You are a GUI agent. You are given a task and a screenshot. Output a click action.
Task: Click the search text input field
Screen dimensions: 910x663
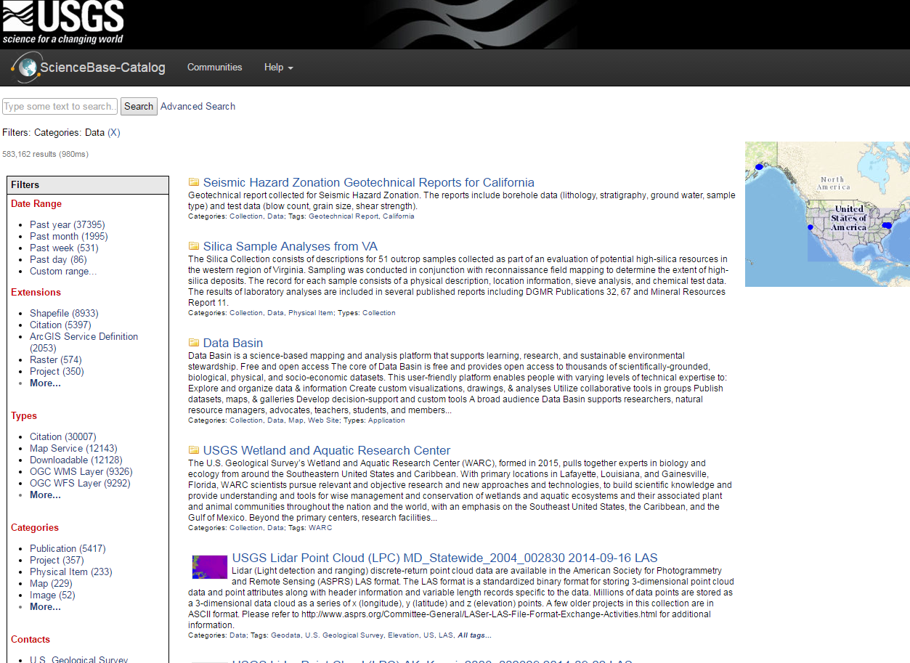point(60,106)
